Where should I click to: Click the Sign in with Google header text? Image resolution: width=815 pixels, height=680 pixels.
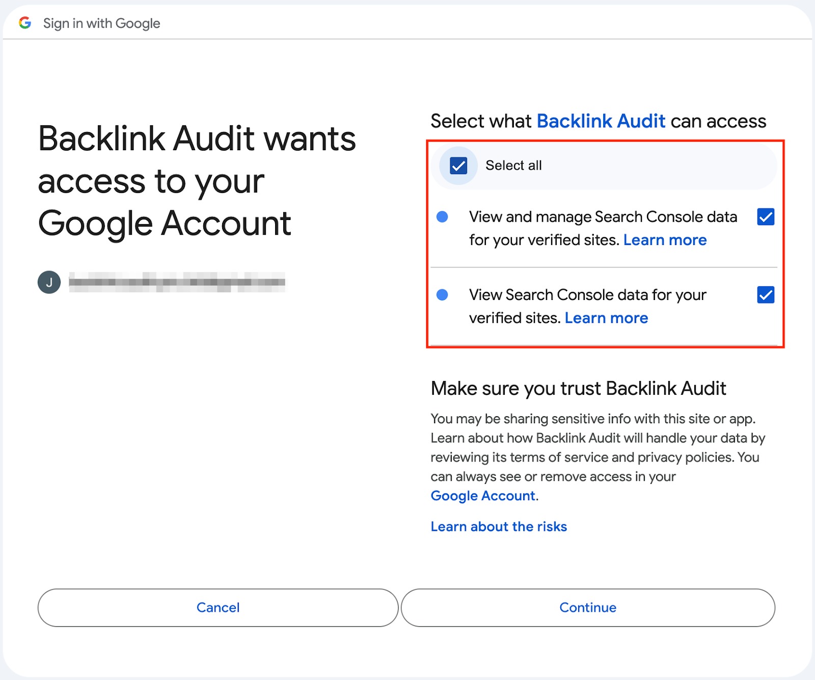(x=101, y=23)
